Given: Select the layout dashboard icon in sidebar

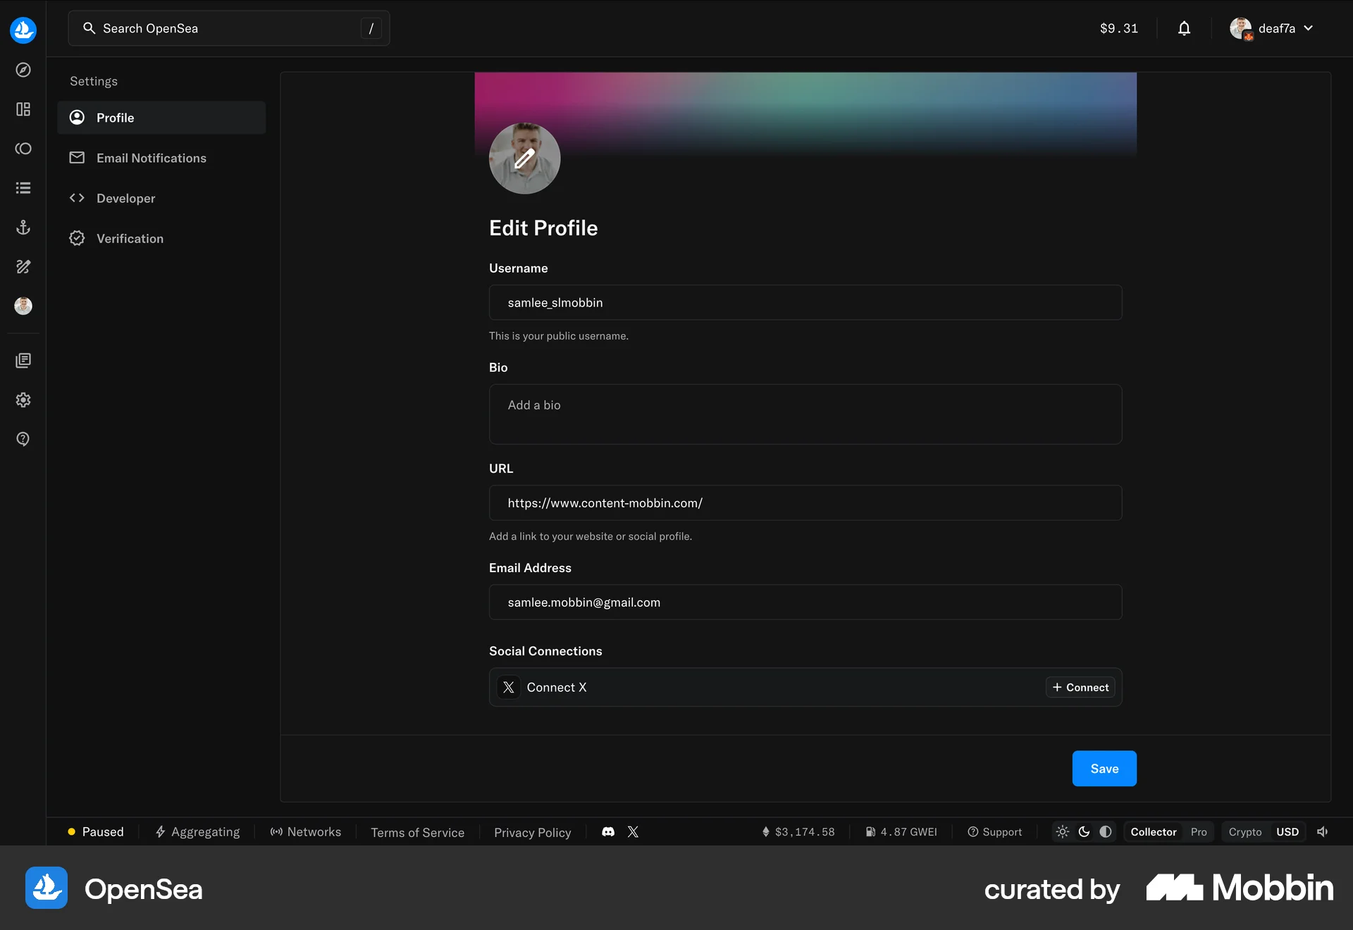Looking at the screenshot, I should [23, 109].
